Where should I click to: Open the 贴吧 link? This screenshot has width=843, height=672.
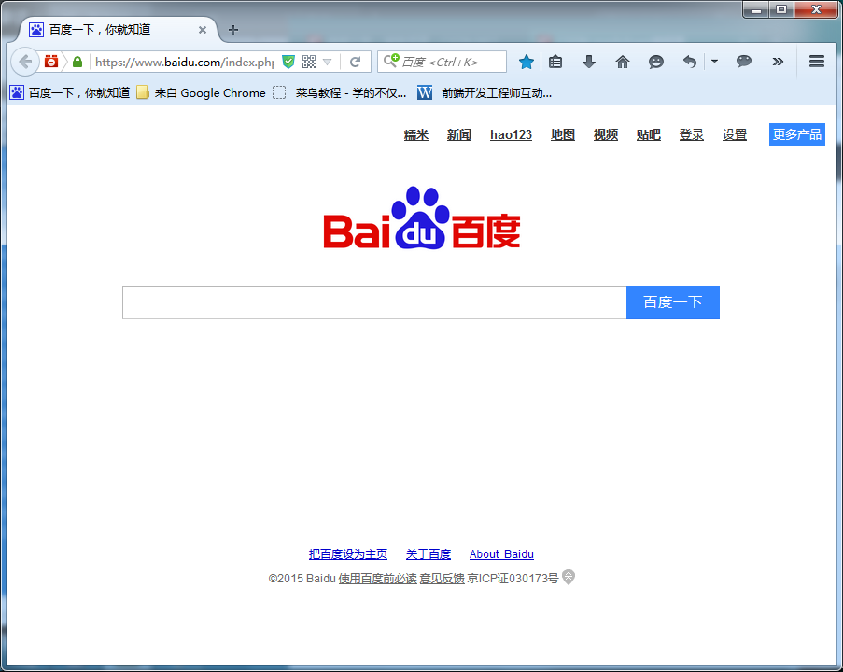(649, 135)
